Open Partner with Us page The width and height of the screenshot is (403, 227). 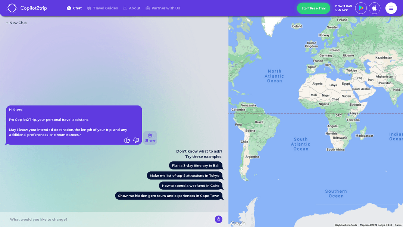[x=163, y=8]
